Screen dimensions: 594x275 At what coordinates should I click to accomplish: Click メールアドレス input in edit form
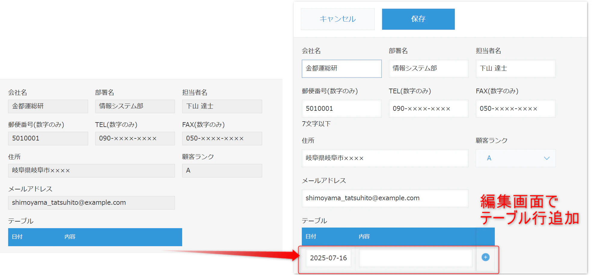tap(385, 198)
